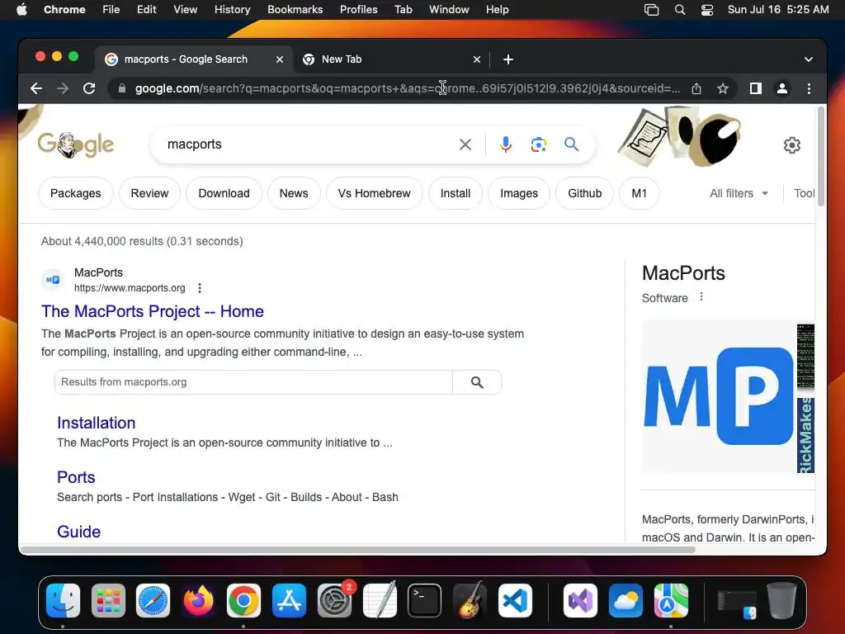Submit search with the magnifier icon
Screen dimensions: 845x634
click(571, 144)
